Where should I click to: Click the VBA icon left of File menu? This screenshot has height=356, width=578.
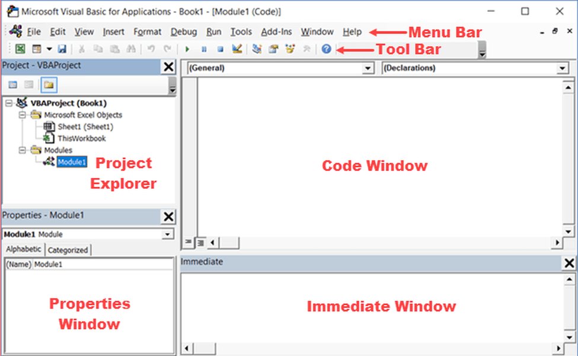click(x=16, y=31)
